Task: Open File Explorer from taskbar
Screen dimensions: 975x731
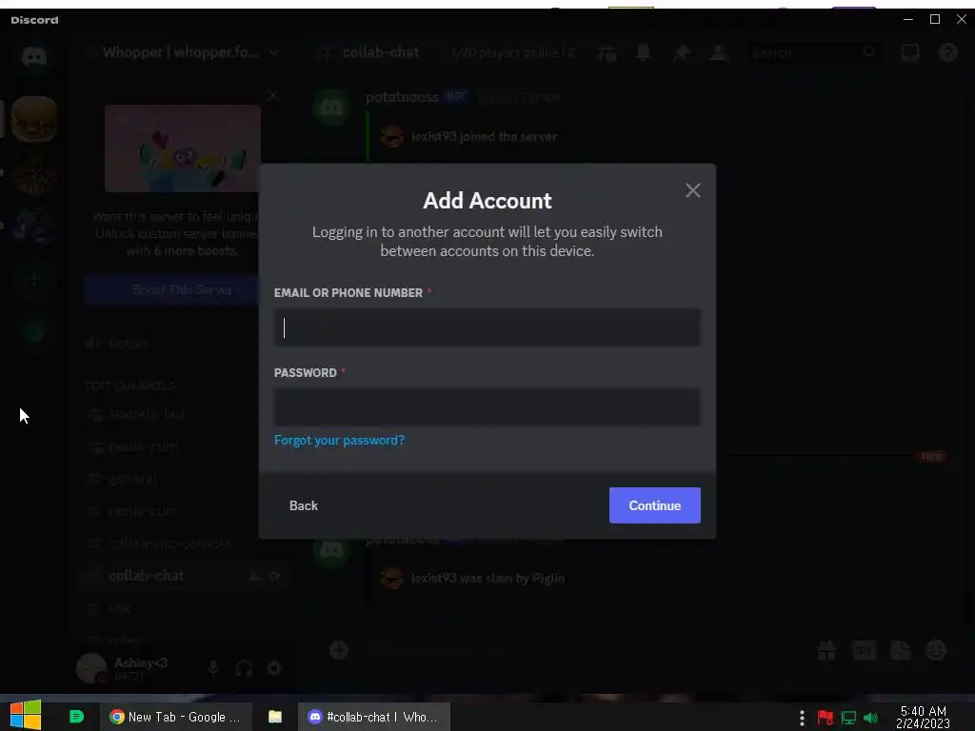Action: pos(275,717)
